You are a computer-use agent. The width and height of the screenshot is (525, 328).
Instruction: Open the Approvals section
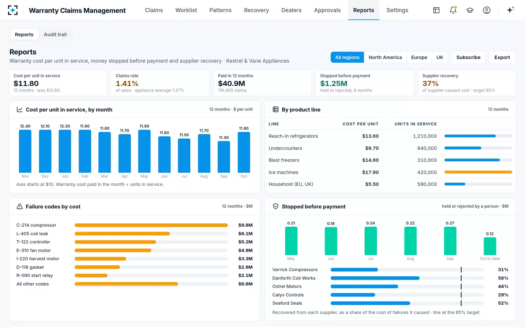pos(327,10)
